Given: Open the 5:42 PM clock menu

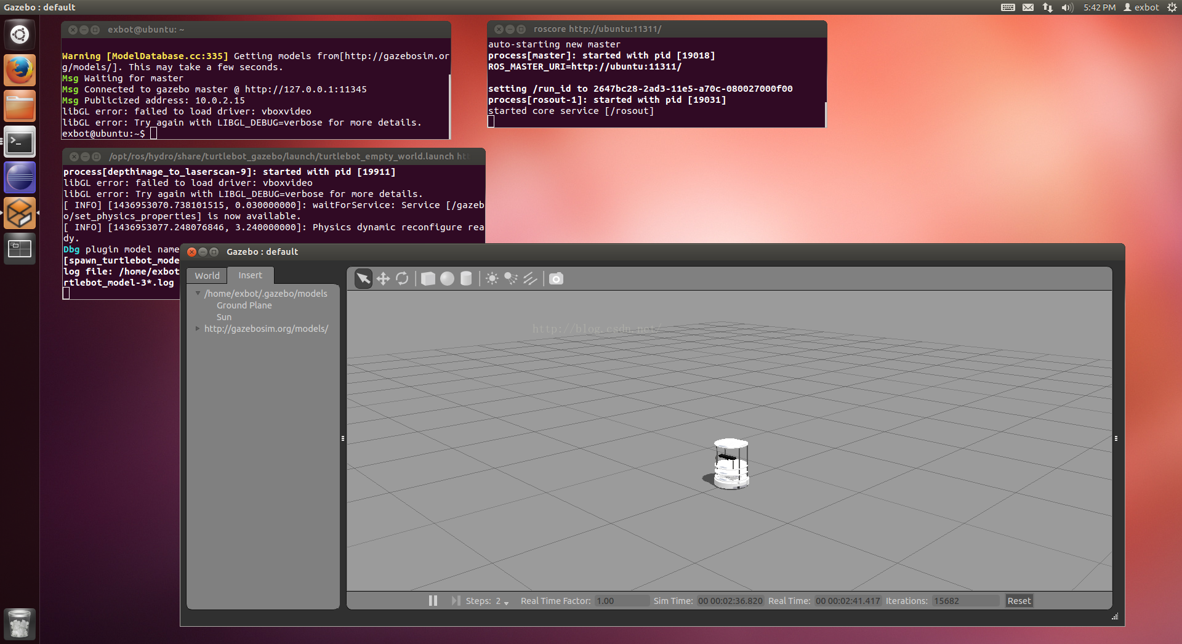Looking at the screenshot, I should tap(1100, 7).
